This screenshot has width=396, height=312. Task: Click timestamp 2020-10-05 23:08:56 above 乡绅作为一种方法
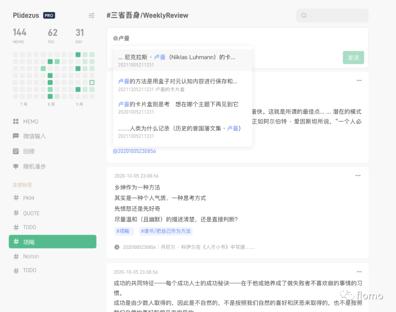click(136, 176)
